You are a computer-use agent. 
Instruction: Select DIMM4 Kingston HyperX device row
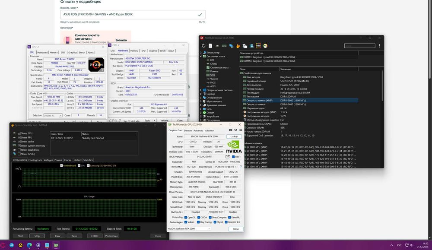[x=299, y=61]
